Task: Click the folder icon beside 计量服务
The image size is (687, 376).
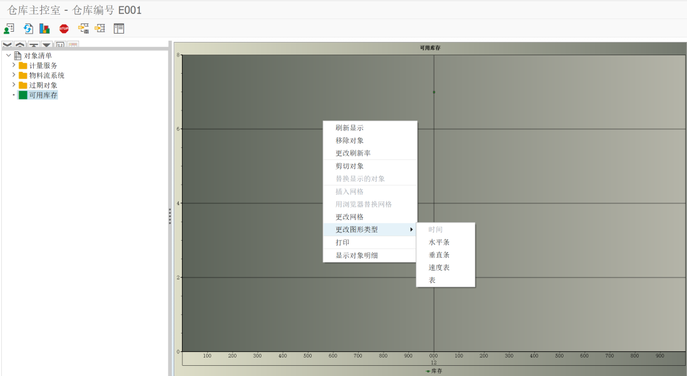Action: (23, 65)
